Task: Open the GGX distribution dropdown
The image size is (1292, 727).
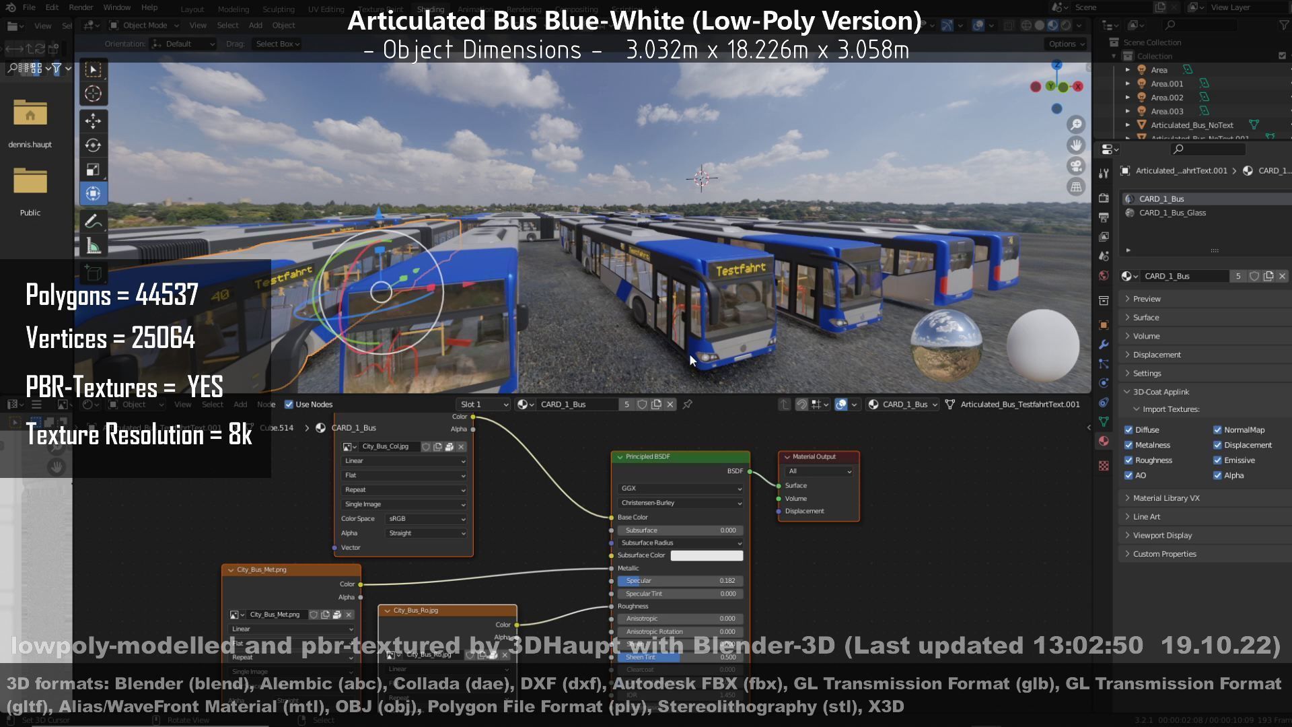Action: click(x=680, y=489)
